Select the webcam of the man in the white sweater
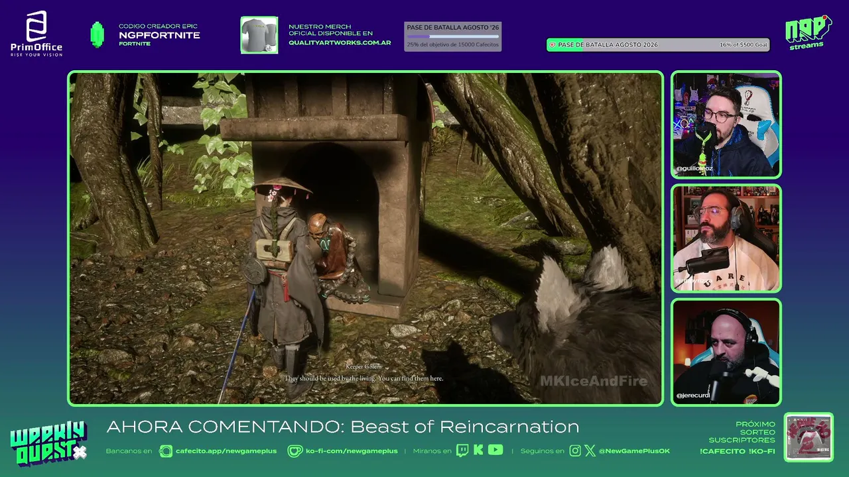 [726, 238]
